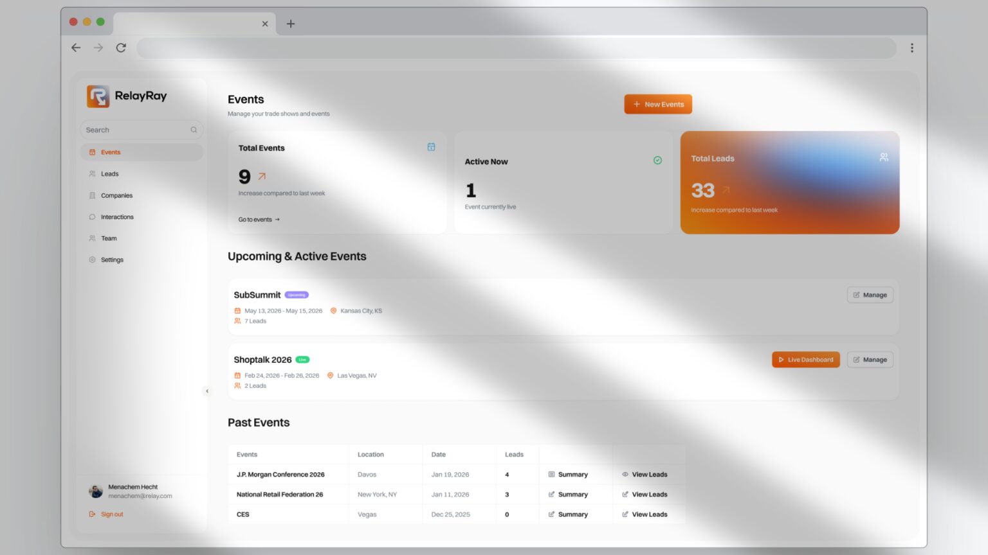Click the green check icon on Active Now
Viewport: 988px width, 555px height.
657,161
